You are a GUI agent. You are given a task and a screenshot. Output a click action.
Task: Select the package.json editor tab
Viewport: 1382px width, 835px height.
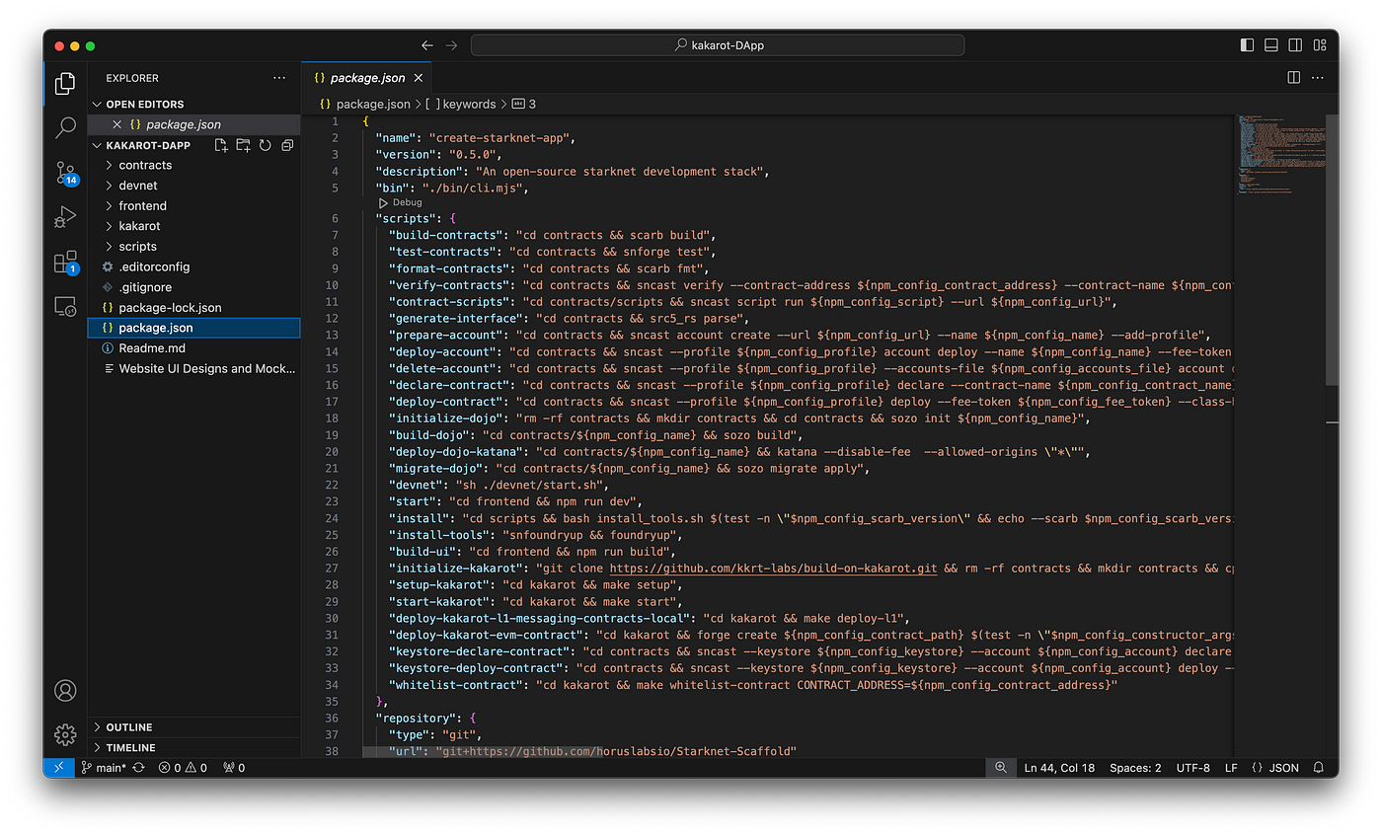click(x=366, y=78)
